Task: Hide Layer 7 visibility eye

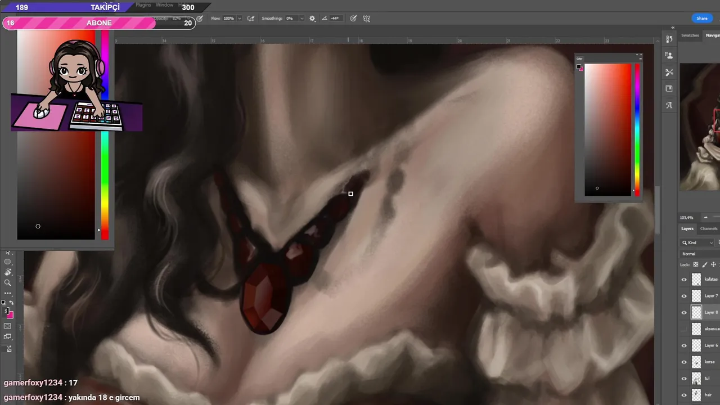Action: click(684, 296)
